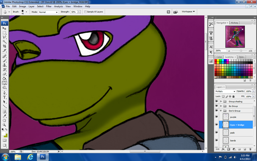Delete layer using trash icon in Layers panel
Image resolution: width=257 pixels, height=161 pixels.
pos(250,149)
